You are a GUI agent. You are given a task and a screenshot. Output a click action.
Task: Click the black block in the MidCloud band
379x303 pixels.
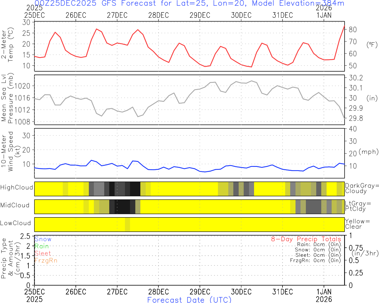pyautogui.click(x=122, y=207)
